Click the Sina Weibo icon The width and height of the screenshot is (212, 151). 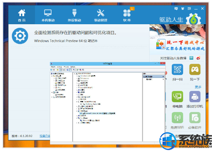[x=198, y=58]
